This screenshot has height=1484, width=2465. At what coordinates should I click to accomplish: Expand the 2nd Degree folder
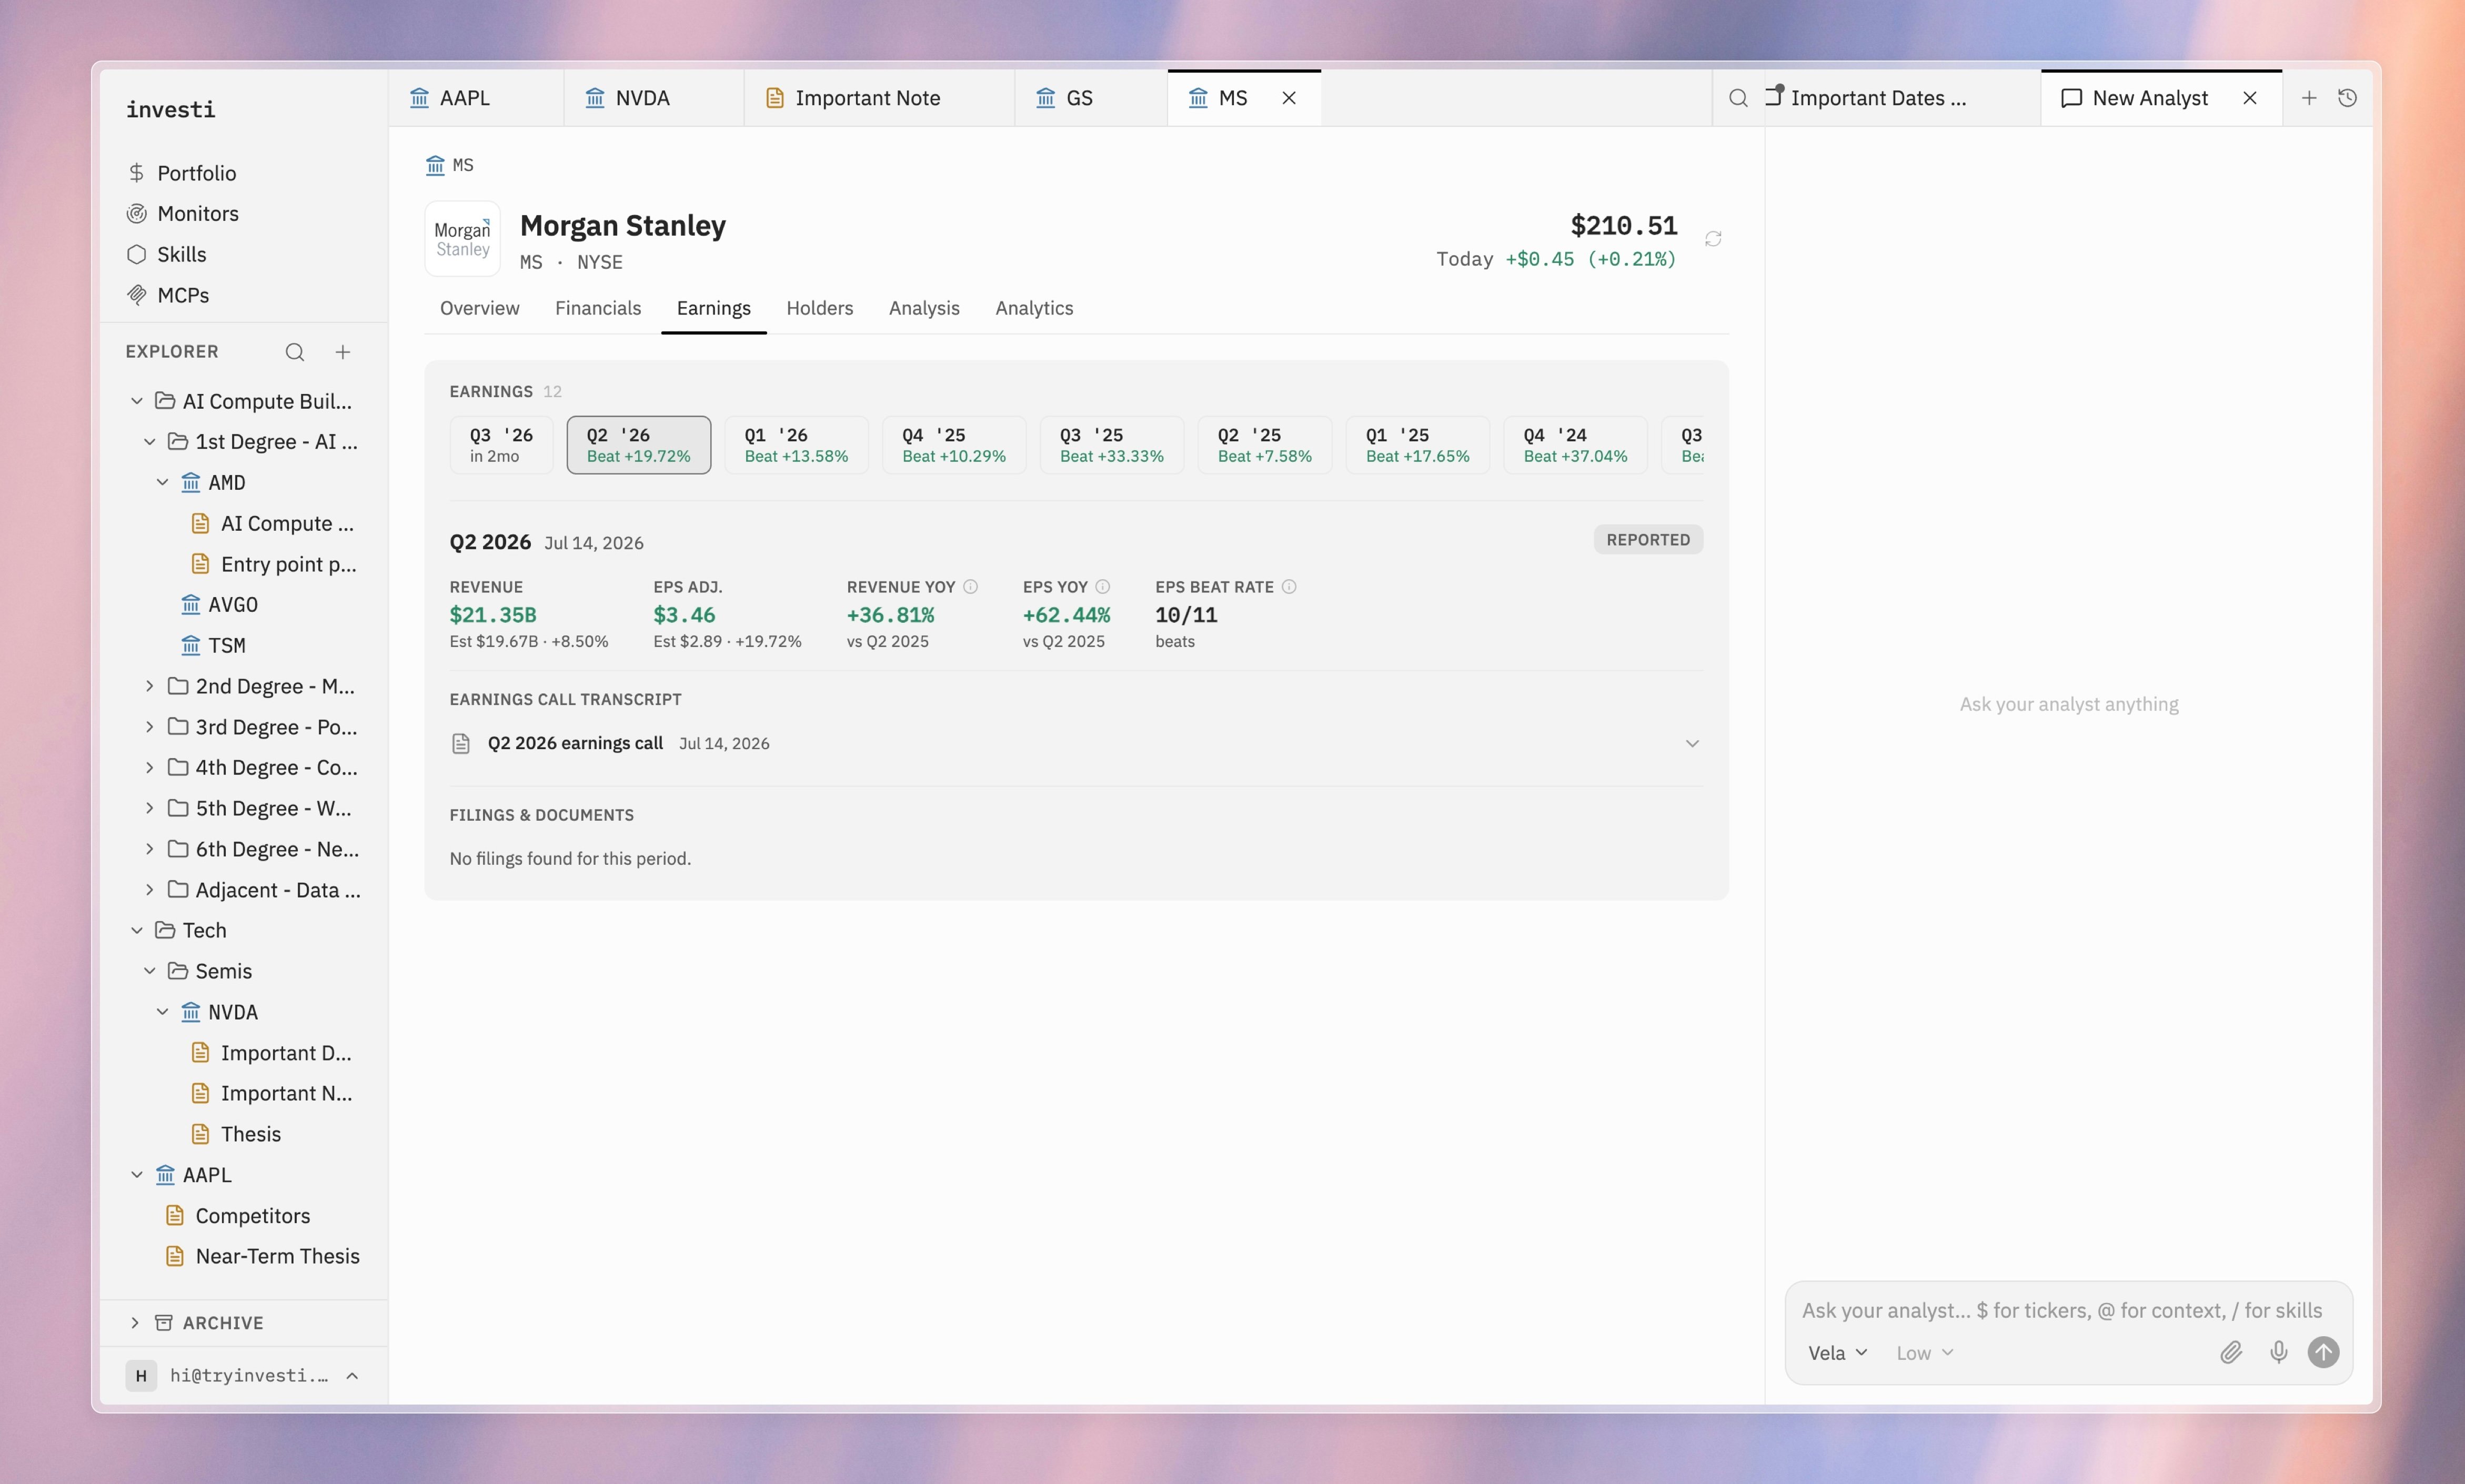150,686
